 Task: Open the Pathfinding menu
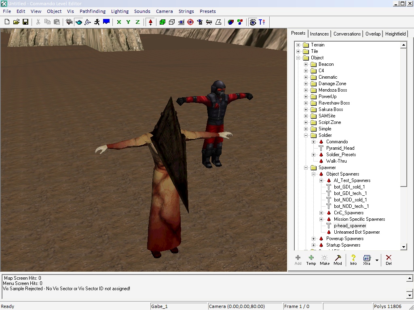(x=92, y=11)
